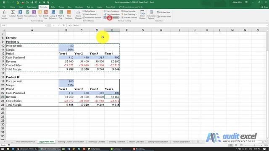
Task: Open the 'Hidden Cells HDH' sheet tab
Action: pyautogui.click(x=136, y=142)
